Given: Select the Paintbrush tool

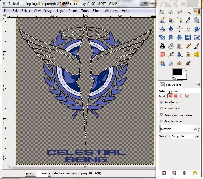Looking at the screenshot, I should click(x=197, y=46).
